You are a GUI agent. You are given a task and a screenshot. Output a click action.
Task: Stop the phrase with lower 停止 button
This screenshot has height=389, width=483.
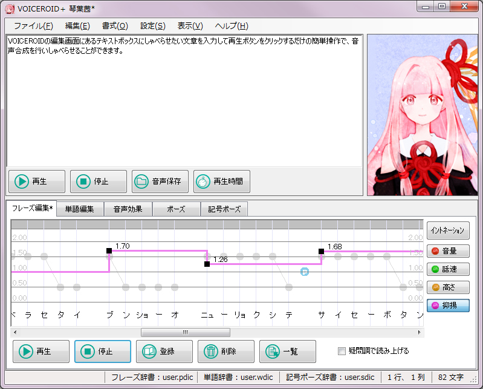(103, 351)
